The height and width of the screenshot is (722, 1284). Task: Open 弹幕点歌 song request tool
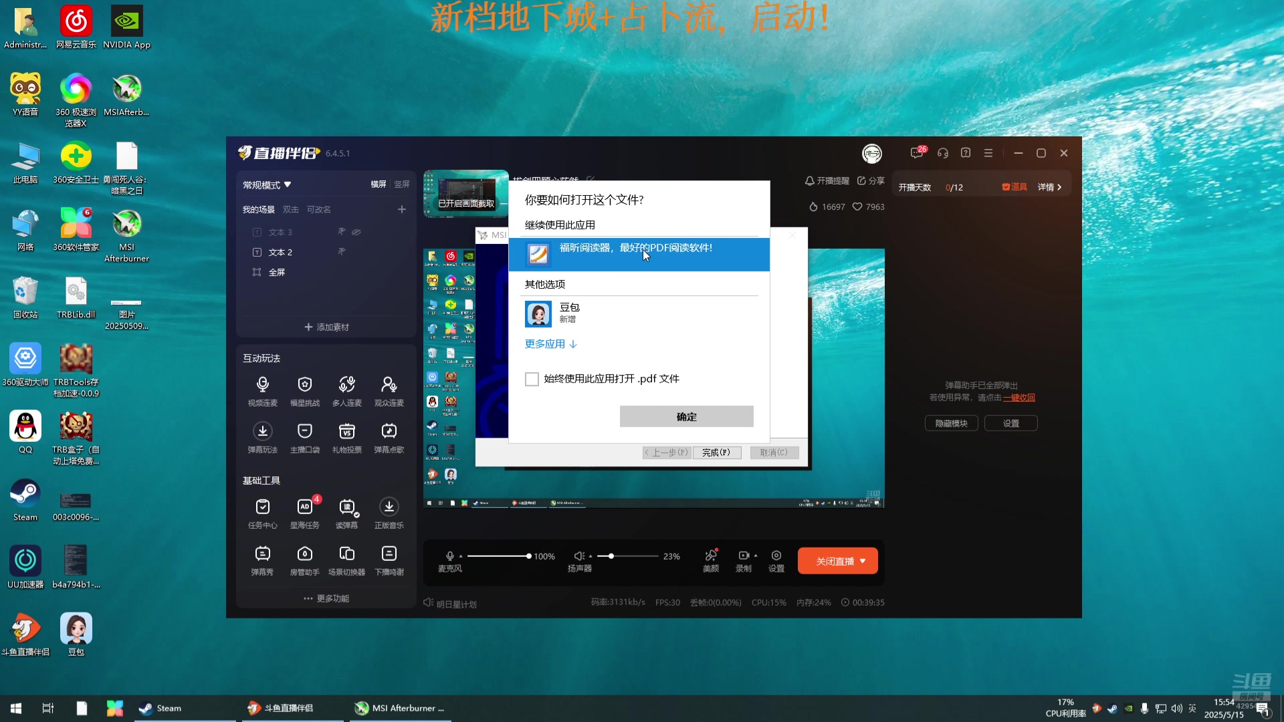389,432
